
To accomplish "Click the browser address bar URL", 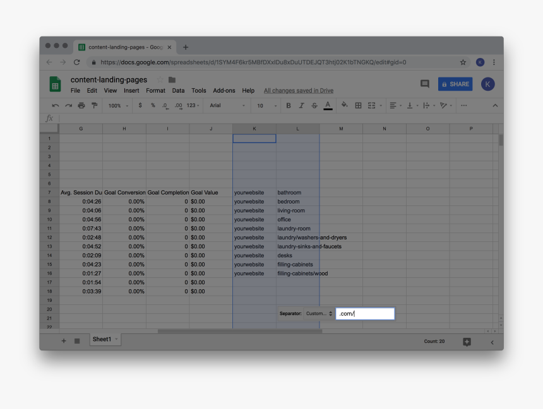I will tap(253, 62).
